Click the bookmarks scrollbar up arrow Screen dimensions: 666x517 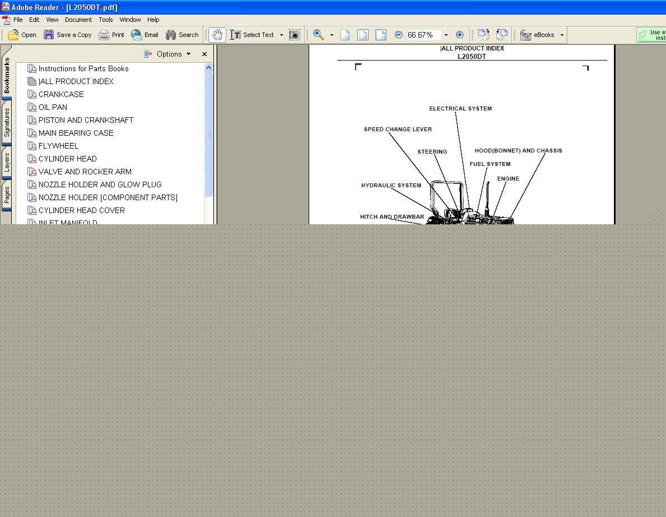[208, 68]
